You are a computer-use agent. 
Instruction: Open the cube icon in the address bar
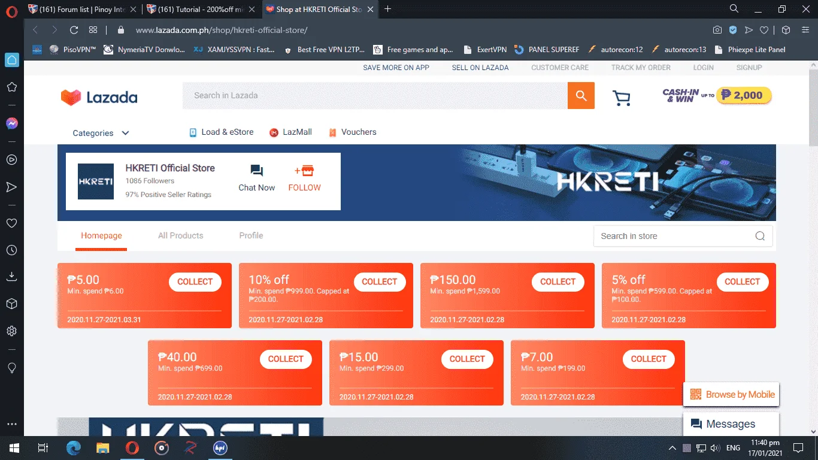[786, 30]
